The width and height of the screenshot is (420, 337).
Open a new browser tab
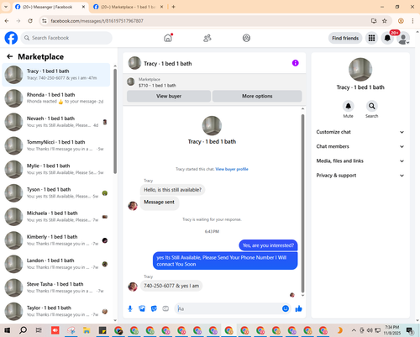tap(173, 7)
